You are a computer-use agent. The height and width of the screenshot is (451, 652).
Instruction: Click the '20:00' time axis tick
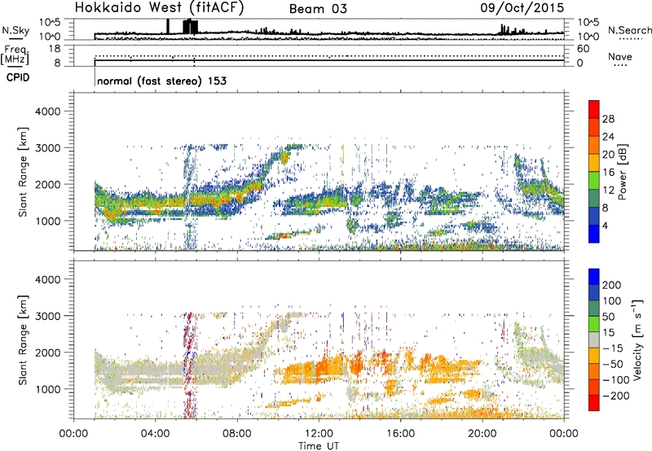coord(482,434)
